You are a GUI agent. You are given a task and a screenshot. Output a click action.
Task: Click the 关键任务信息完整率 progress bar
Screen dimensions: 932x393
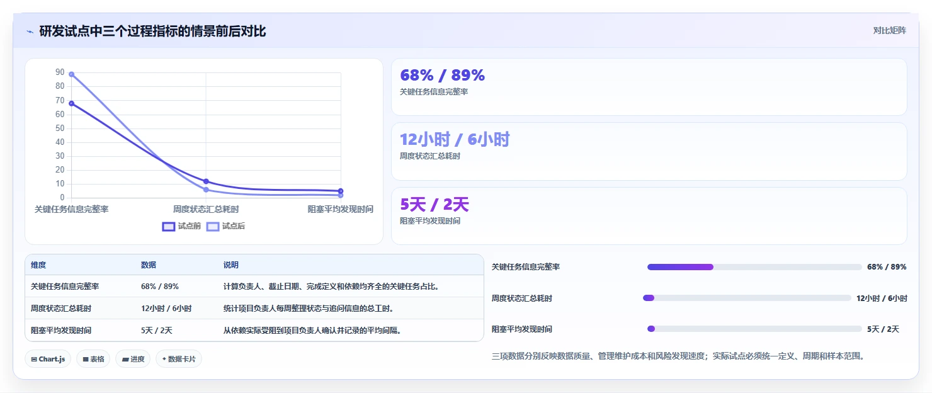pyautogui.click(x=754, y=267)
